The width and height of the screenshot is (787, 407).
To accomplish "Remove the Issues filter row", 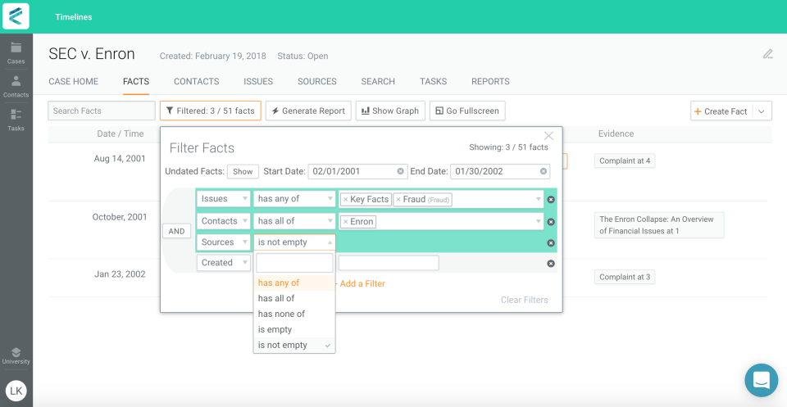I will (551, 200).
